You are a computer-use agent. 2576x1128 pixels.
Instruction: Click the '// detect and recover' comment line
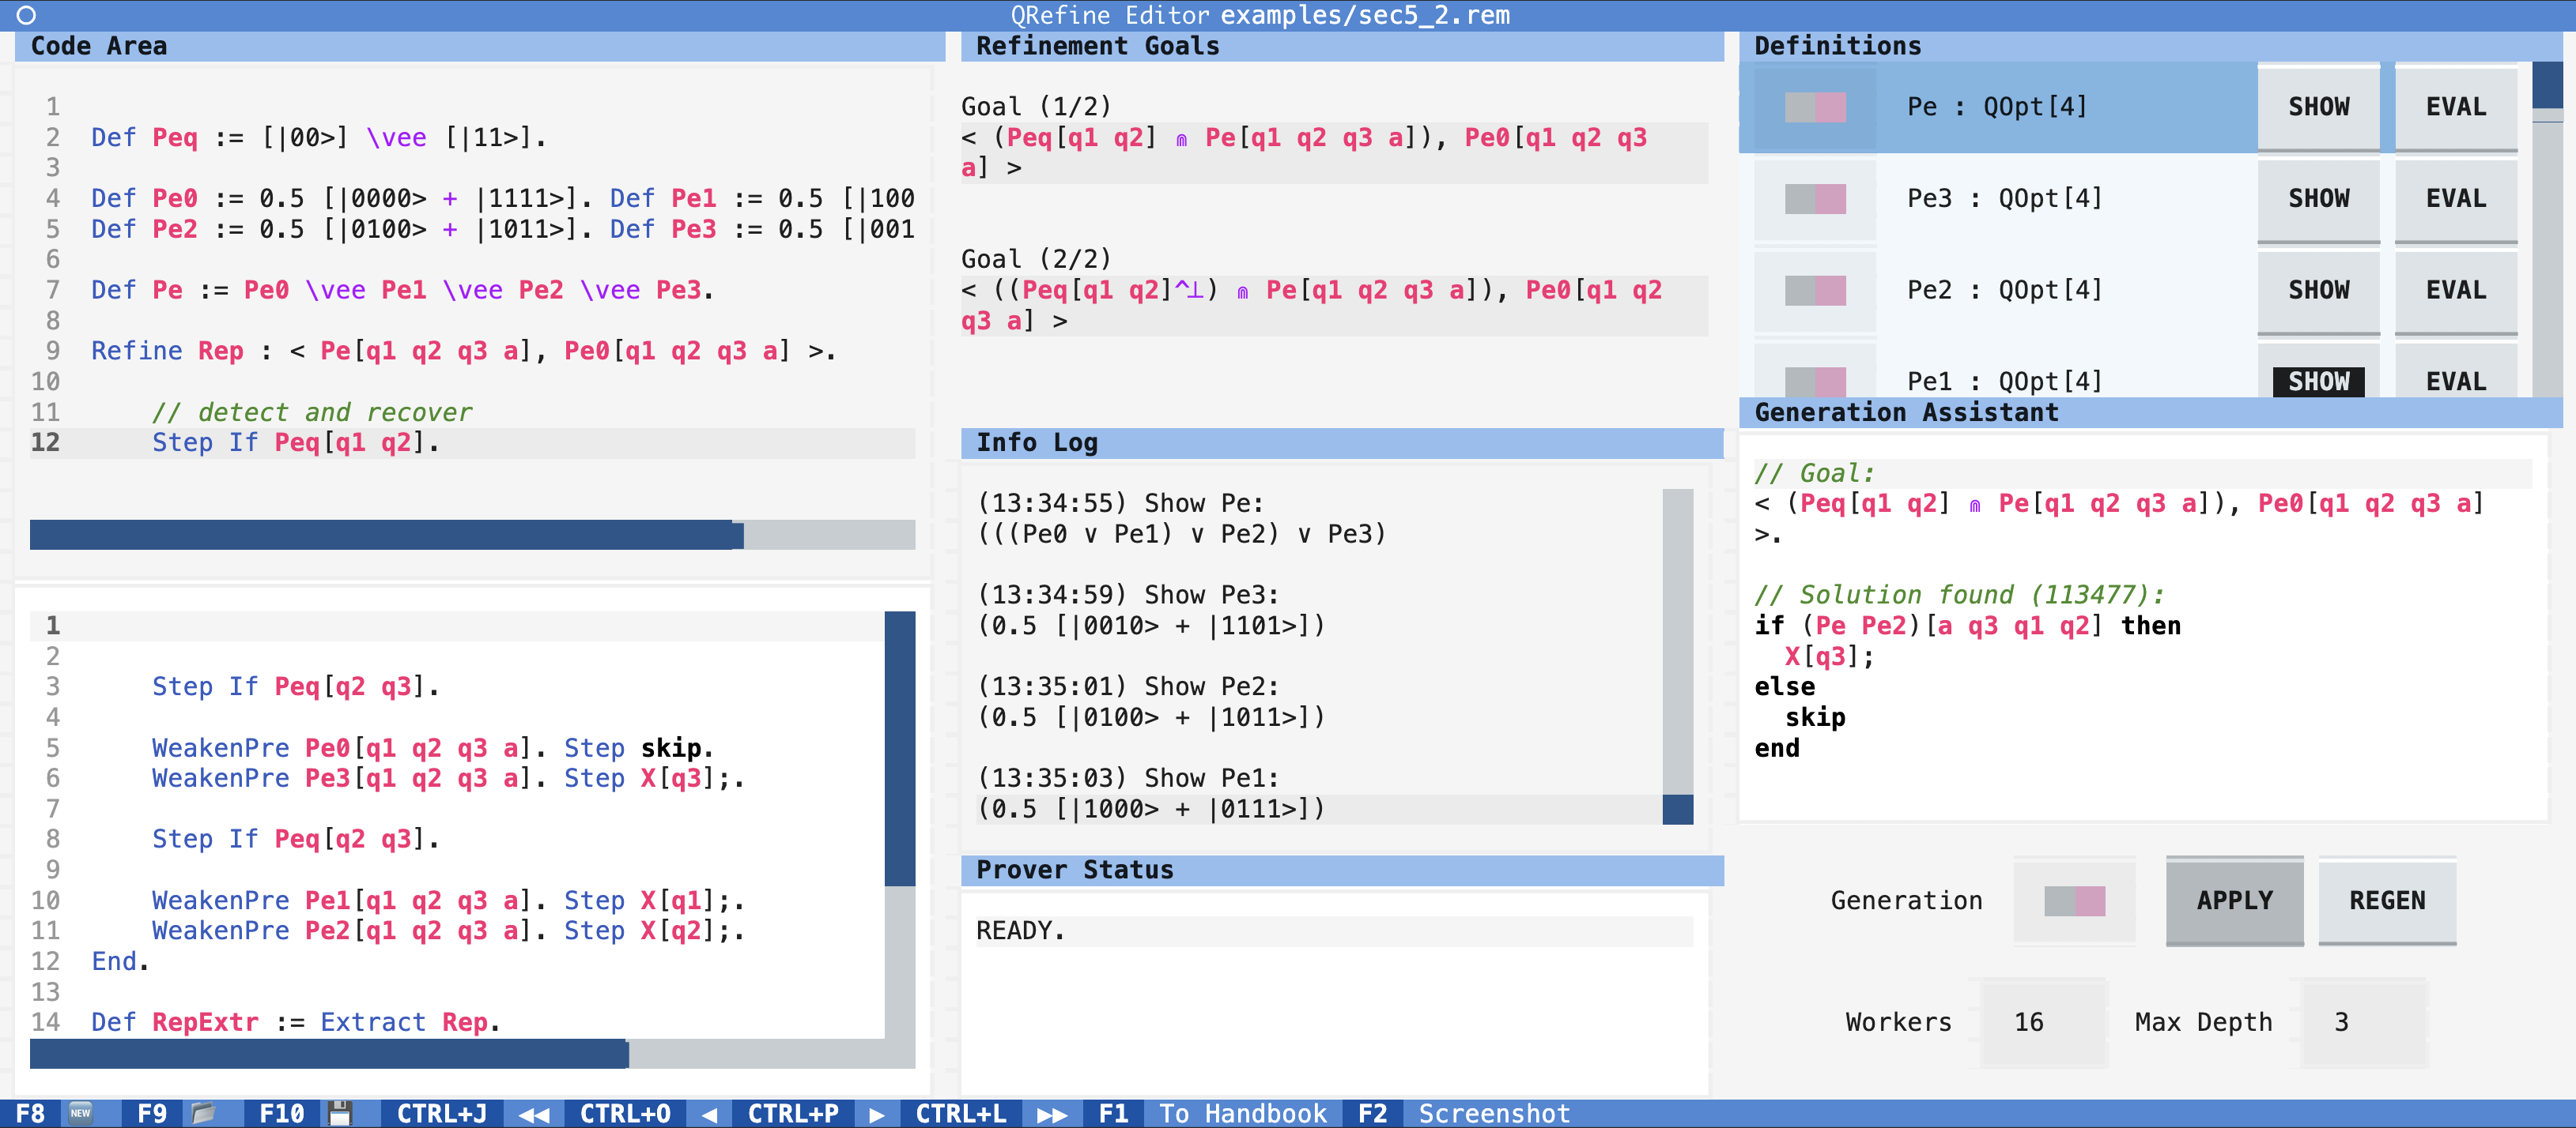pos(312,412)
